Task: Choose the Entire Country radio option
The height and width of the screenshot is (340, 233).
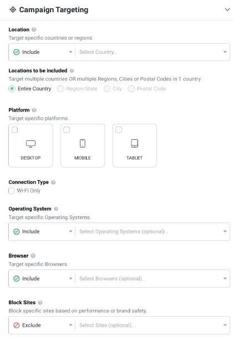Action: [12, 89]
